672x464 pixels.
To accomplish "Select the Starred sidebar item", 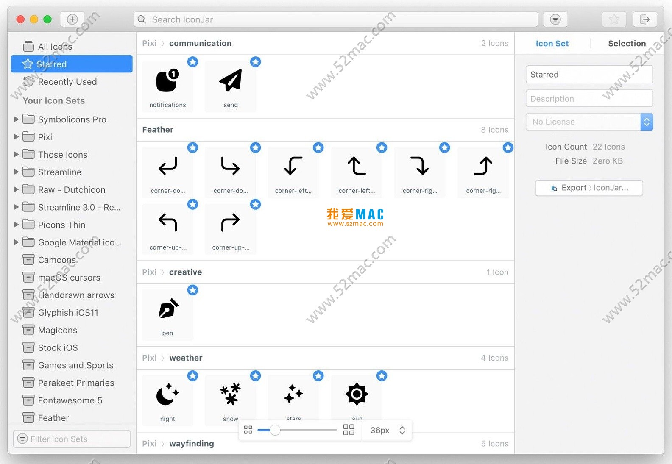I will point(72,64).
